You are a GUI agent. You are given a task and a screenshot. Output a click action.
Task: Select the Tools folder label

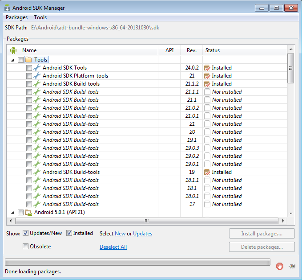(40, 60)
